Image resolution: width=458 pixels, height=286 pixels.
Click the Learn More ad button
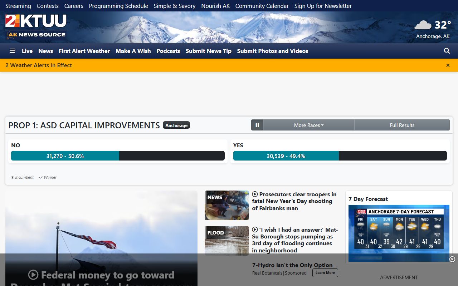coord(325,273)
